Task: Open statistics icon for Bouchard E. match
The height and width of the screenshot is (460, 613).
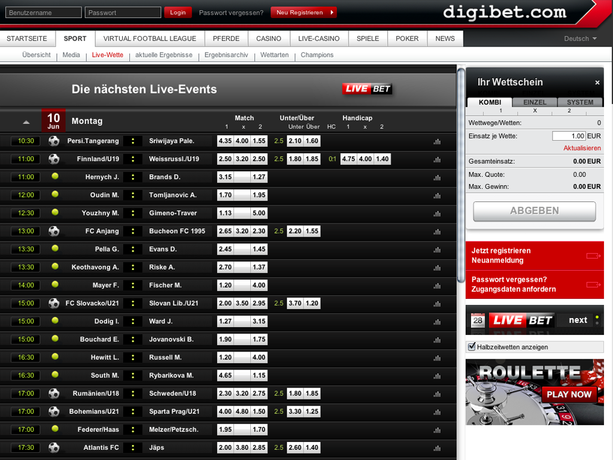Action: (x=437, y=340)
